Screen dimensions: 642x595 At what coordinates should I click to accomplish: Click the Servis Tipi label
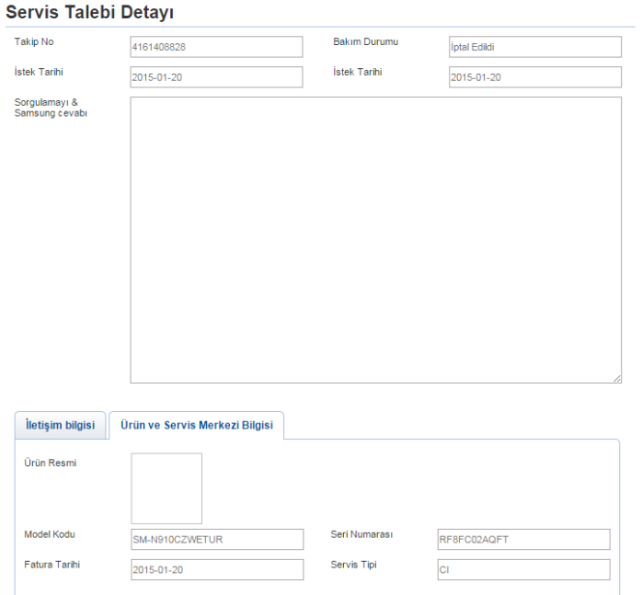[353, 565]
